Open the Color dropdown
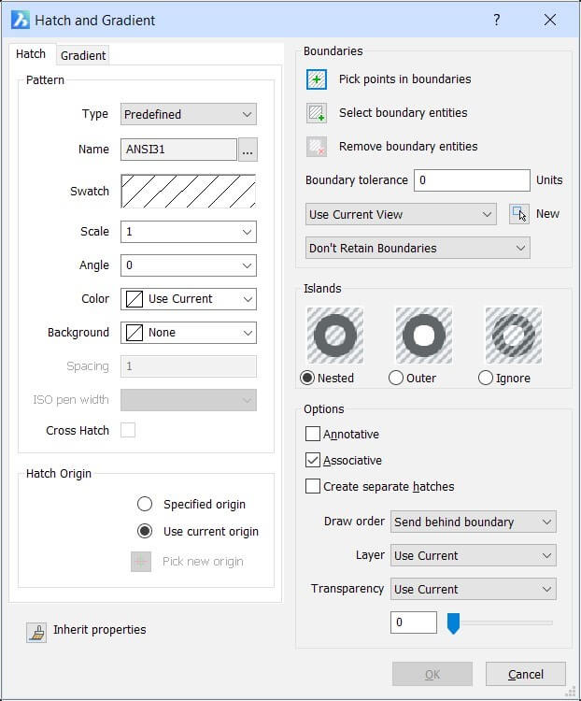The image size is (581, 701). [189, 299]
